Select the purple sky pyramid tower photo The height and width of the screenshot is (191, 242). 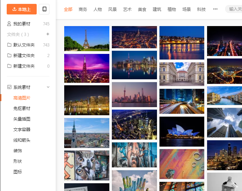87,68
